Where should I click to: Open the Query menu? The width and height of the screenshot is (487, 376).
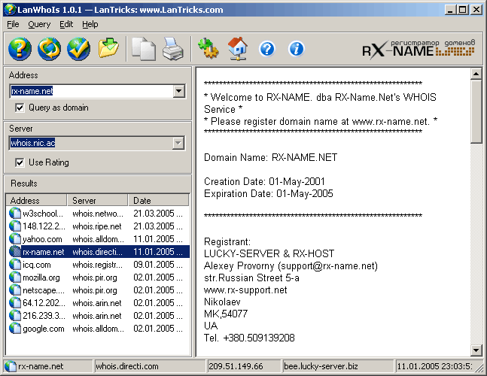39,24
